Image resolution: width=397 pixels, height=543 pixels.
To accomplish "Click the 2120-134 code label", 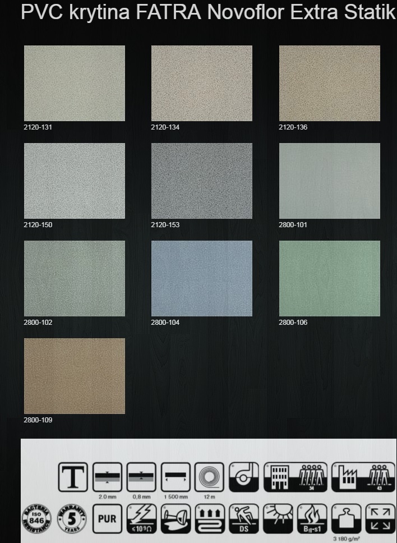I will pos(165,127).
